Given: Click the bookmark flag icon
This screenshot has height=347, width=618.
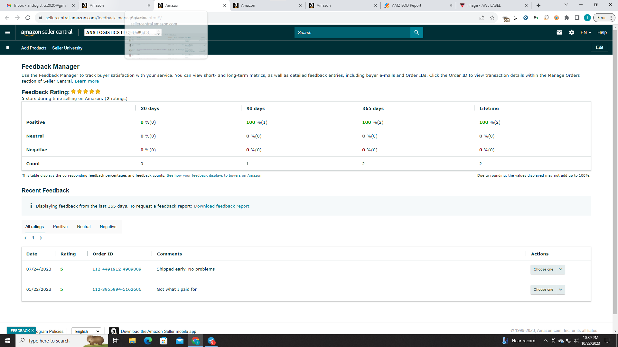Looking at the screenshot, I should [8, 48].
